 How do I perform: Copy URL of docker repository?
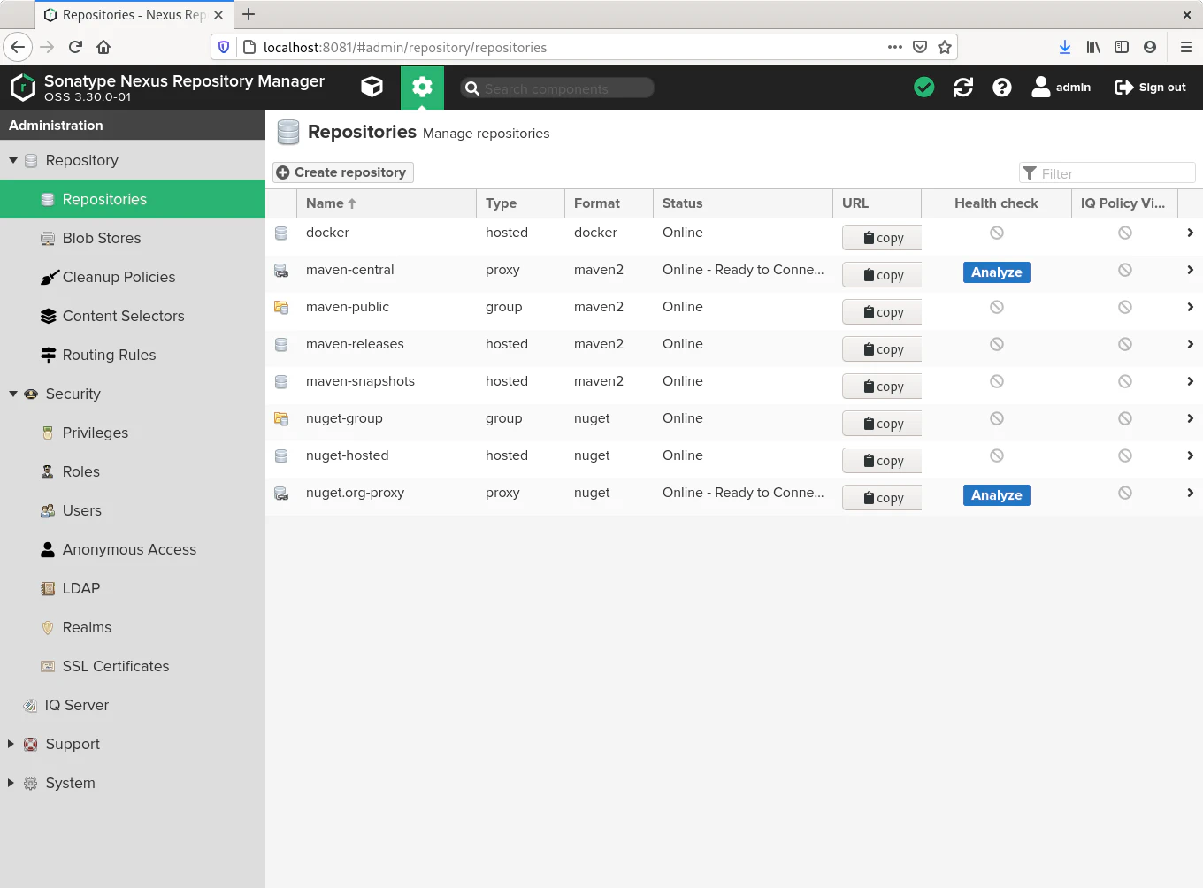tap(882, 238)
